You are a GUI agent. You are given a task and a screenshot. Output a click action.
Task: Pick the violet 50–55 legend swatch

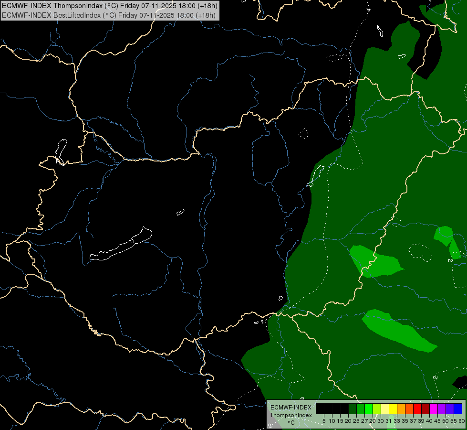click(x=450, y=408)
